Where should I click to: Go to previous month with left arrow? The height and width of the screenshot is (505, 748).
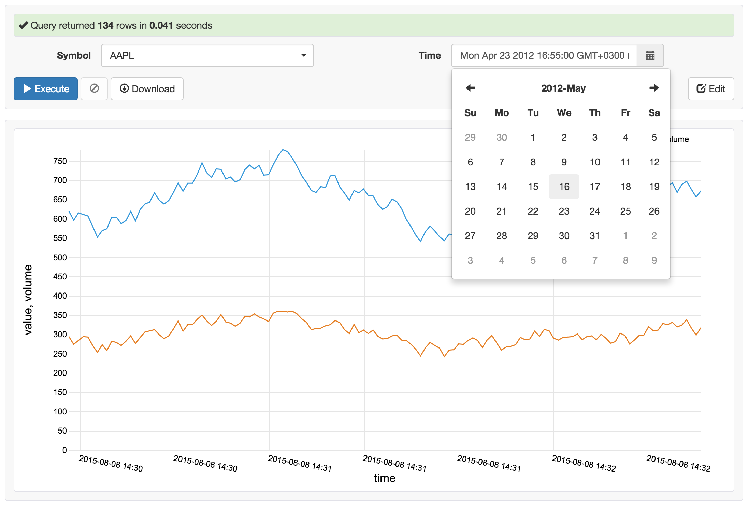pos(470,88)
